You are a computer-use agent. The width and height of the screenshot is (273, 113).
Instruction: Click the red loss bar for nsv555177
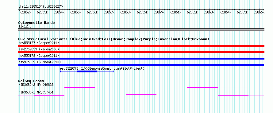click(x=141, y=46)
